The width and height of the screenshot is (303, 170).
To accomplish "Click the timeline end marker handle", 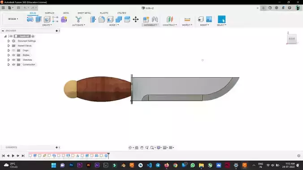I will [108, 155].
